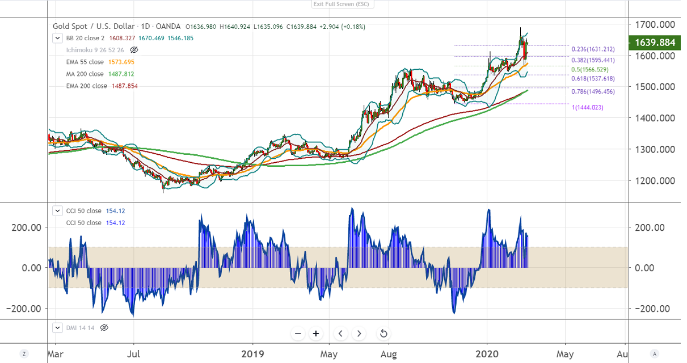
Task: Click the 1700.000 price axis label
Action: coord(655,24)
